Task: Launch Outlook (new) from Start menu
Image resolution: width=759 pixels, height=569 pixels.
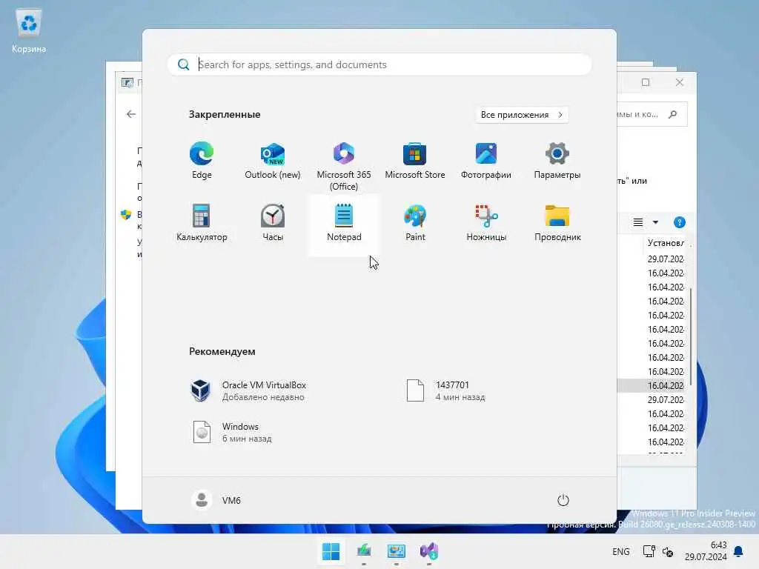Action: (x=273, y=162)
